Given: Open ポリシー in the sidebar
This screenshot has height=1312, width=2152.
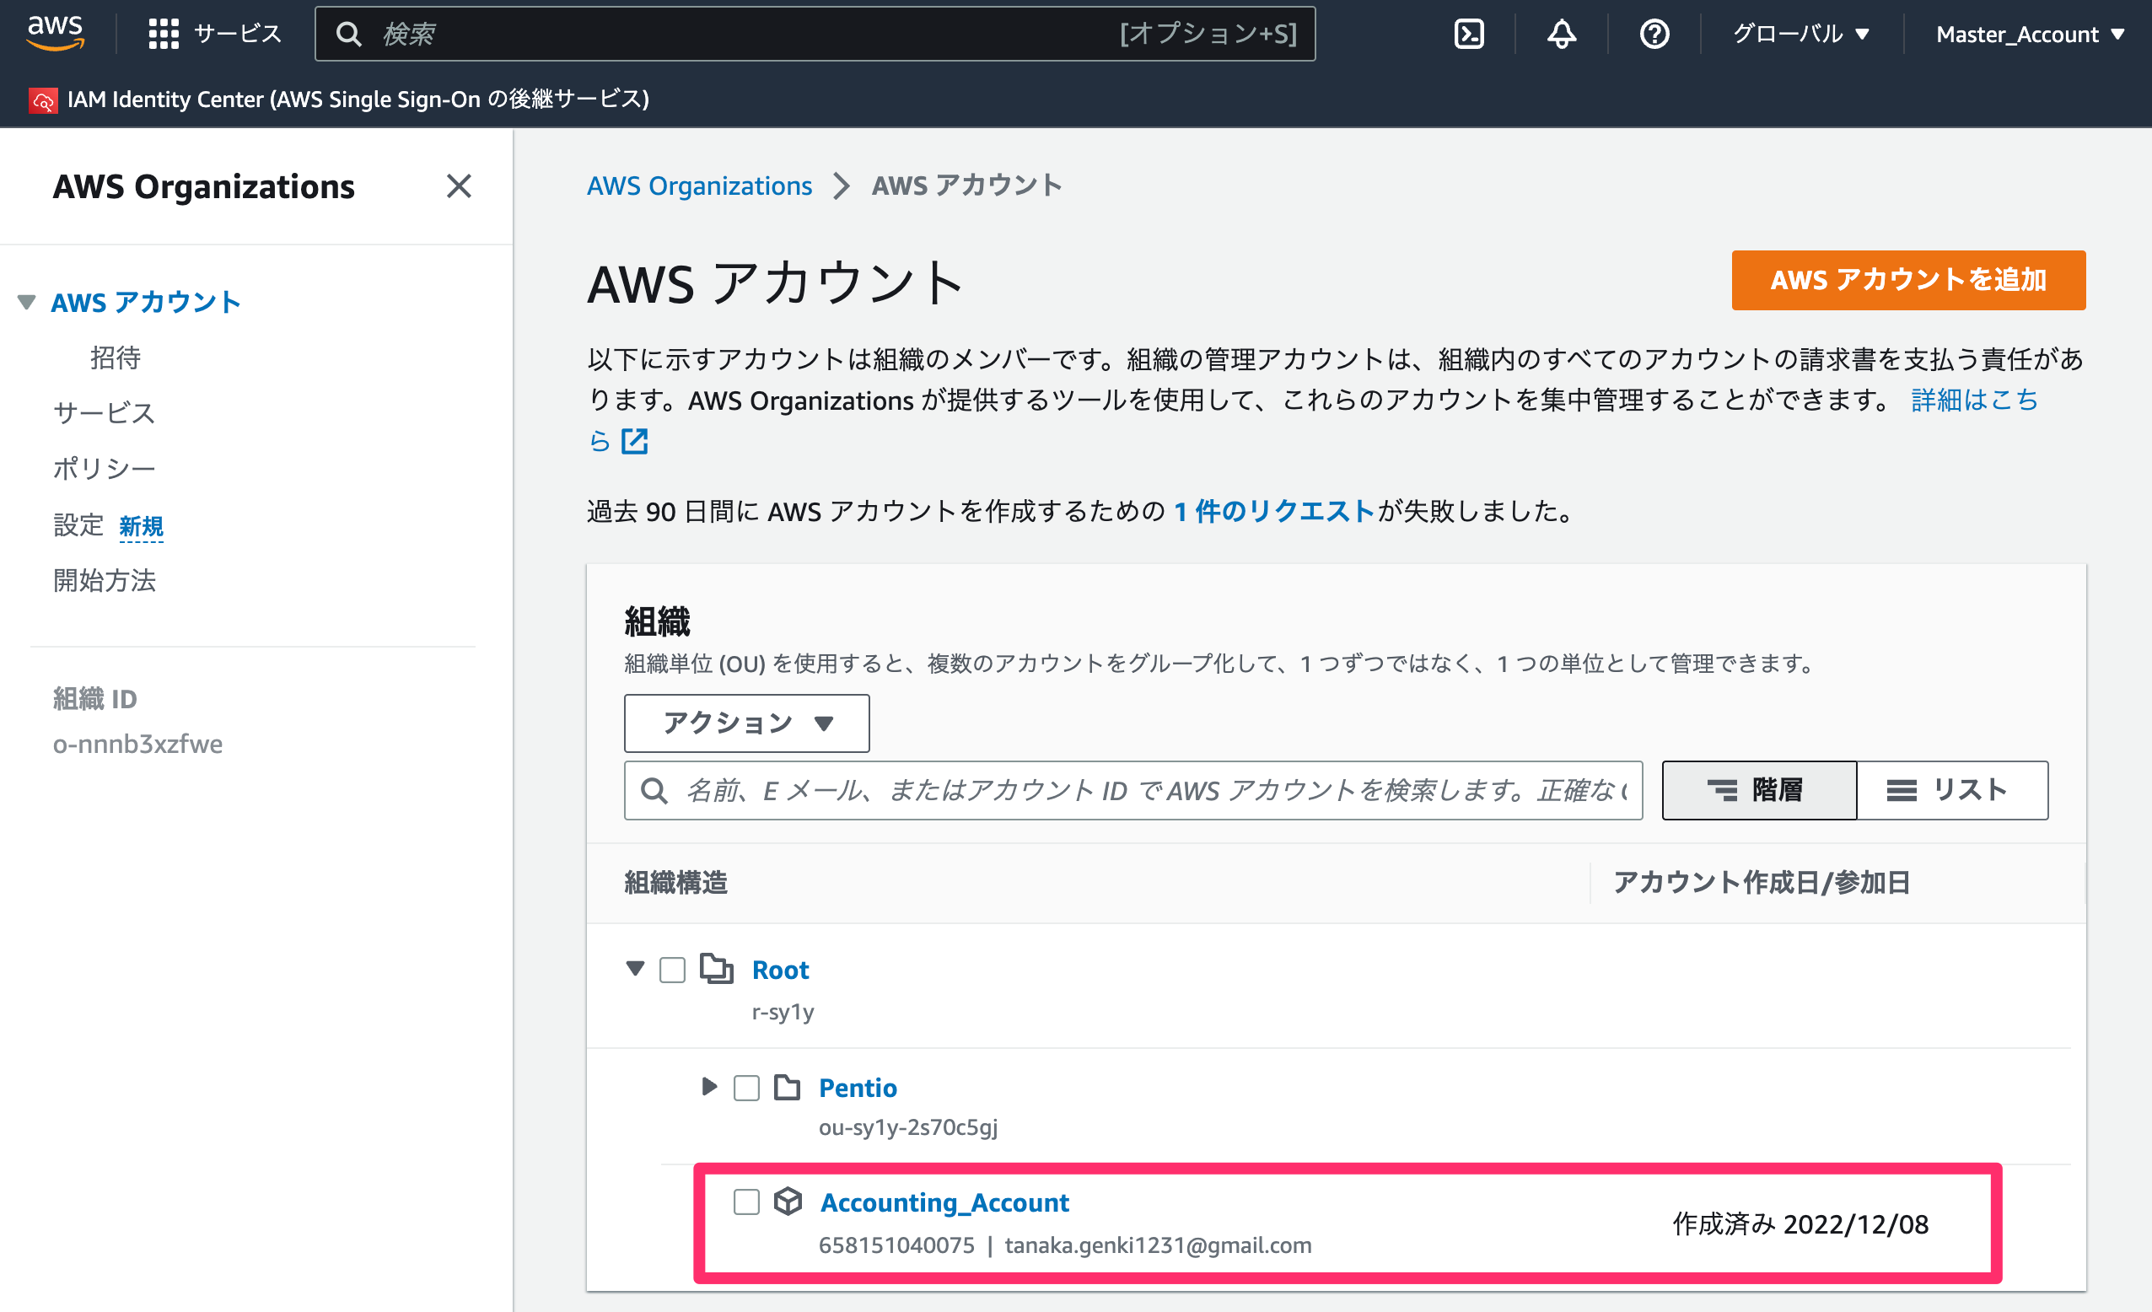Looking at the screenshot, I should [104, 469].
